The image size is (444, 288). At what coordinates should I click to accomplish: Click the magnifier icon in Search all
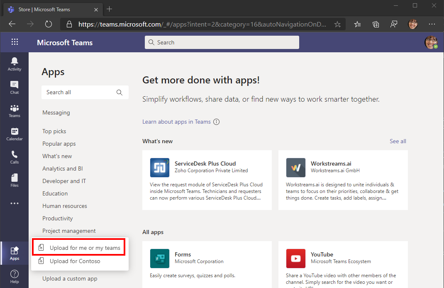coord(120,92)
